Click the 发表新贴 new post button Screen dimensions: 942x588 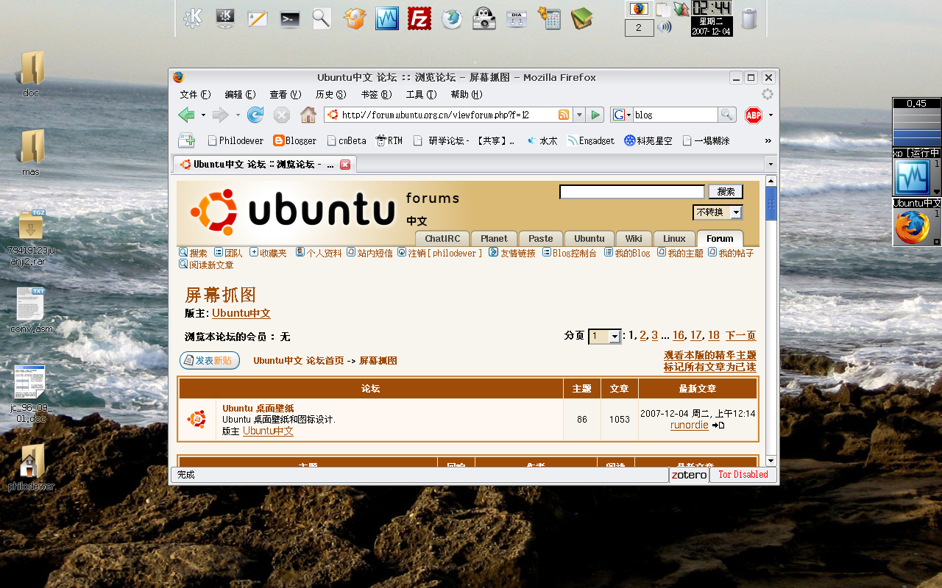click(210, 360)
